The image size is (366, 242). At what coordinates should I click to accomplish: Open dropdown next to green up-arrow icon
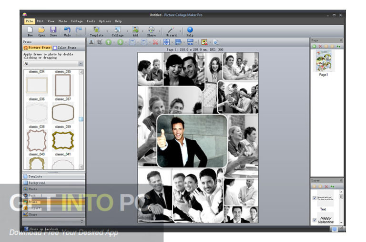coord(114,42)
